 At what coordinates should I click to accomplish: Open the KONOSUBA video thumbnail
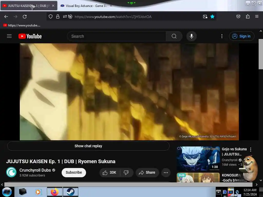pos(198,178)
